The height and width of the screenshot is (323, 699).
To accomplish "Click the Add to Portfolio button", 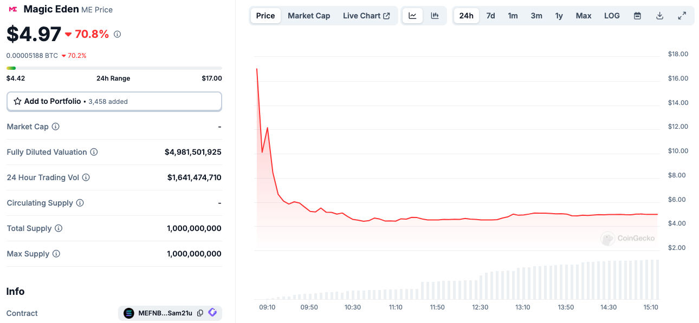I will (x=114, y=101).
